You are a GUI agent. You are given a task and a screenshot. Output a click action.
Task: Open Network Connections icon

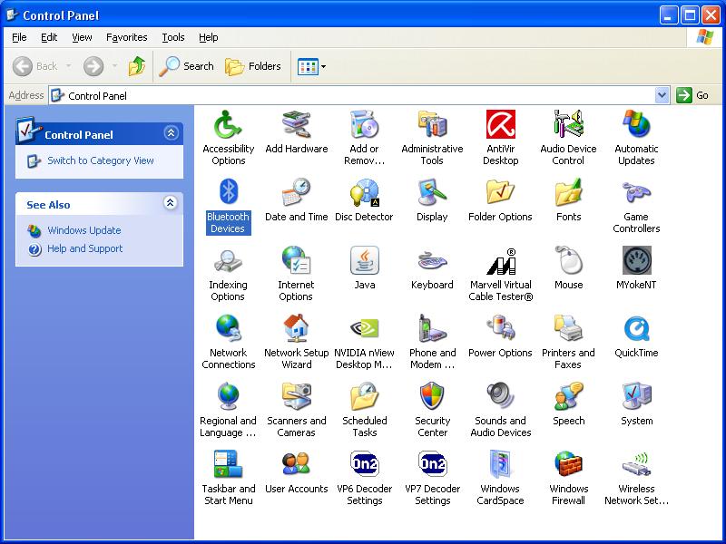(228, 328)
